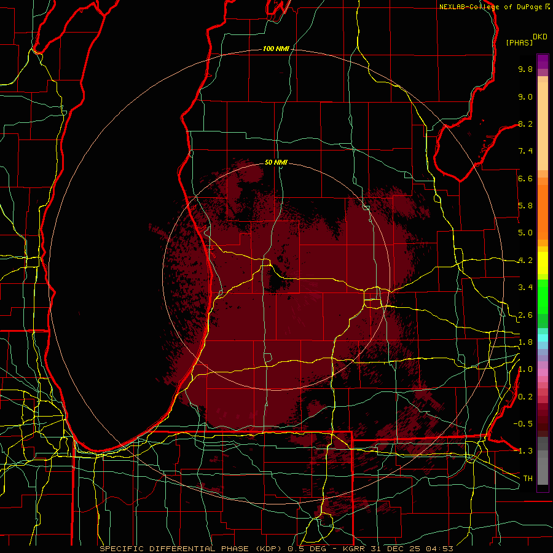The width and height of the screenshot is (553, 553).
Task: Click the 1.0 scale value
Action: click(525, 369)
